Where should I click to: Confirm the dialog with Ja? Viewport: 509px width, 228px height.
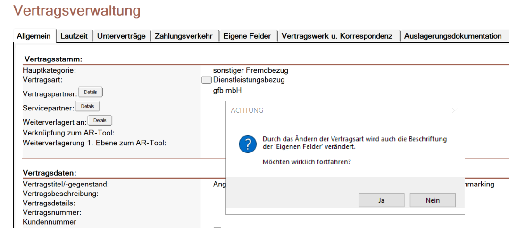click(382, 200)
